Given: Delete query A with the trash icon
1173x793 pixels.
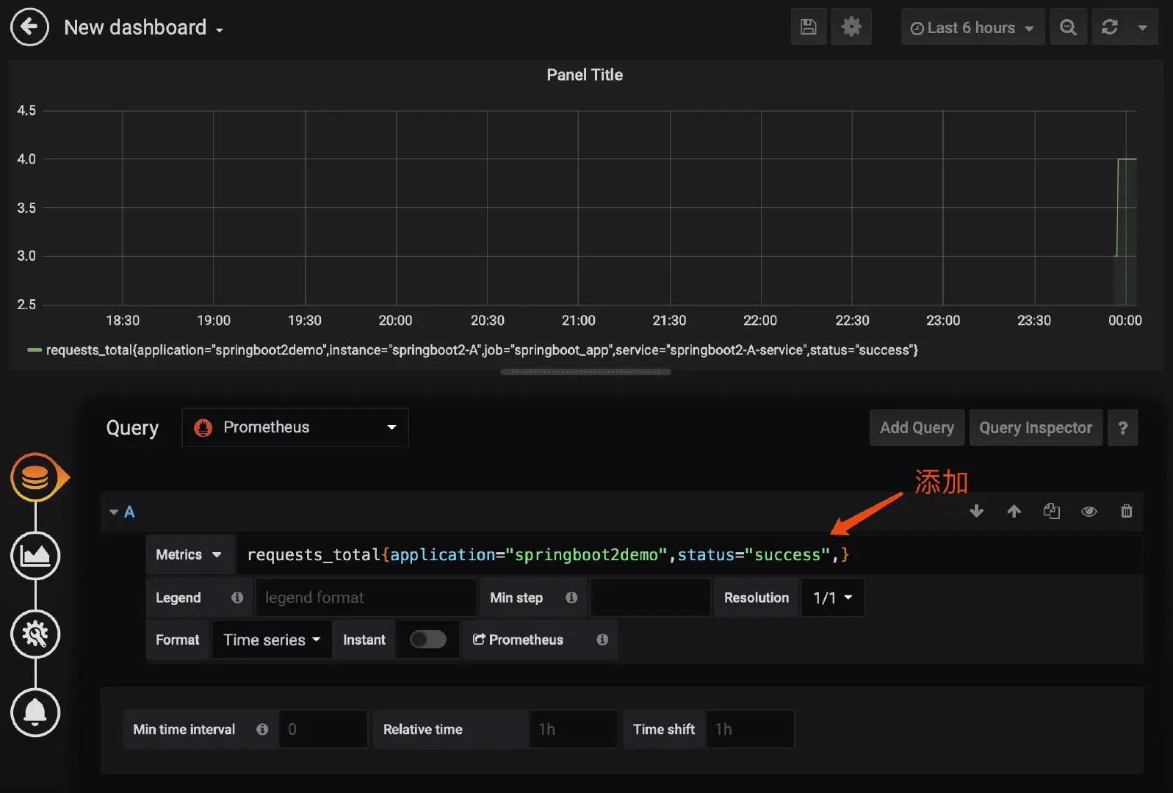Looking at the screenshot, I should tap(1127, 511).
